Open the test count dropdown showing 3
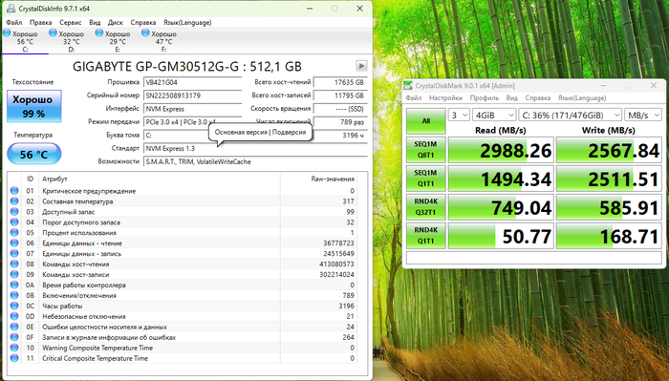The width and height of the screenshot is (669, 381). point(459,116)
